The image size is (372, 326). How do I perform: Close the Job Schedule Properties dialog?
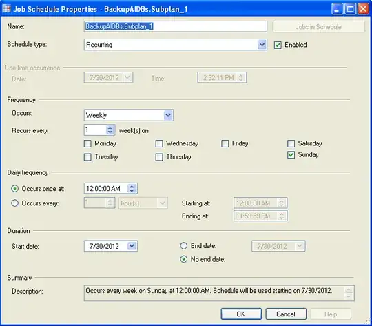pyautogui.click(x=364, y=9)
